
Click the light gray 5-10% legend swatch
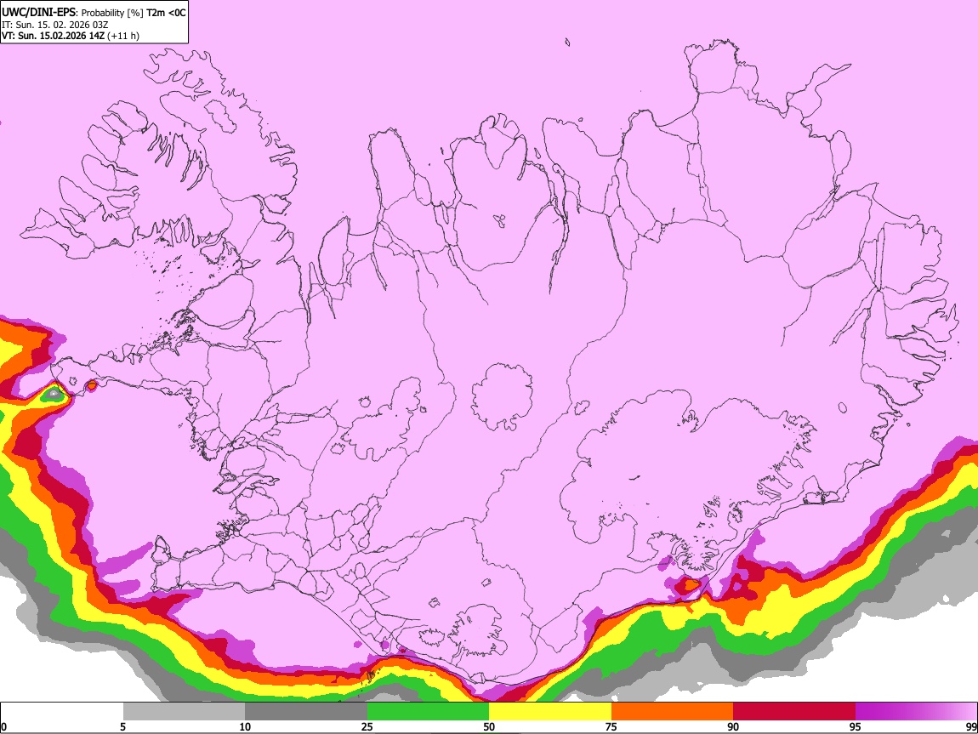click(184, 711)
